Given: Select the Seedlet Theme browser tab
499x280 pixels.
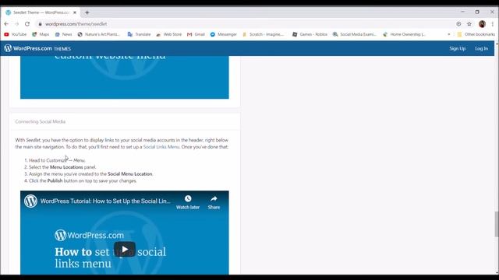Looking at the screenshot, I should 41,12.
